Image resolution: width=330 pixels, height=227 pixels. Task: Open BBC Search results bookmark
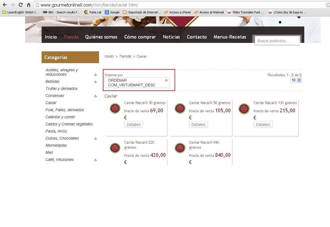click(61, 12)
